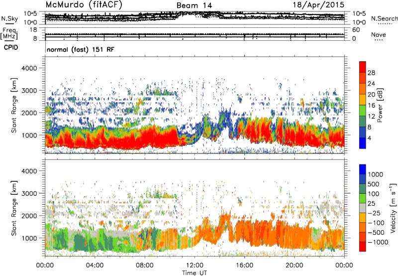Click the 'Velocity [m s-1]' colorbar label
398x276 pixels.
[x=393, y=208]
